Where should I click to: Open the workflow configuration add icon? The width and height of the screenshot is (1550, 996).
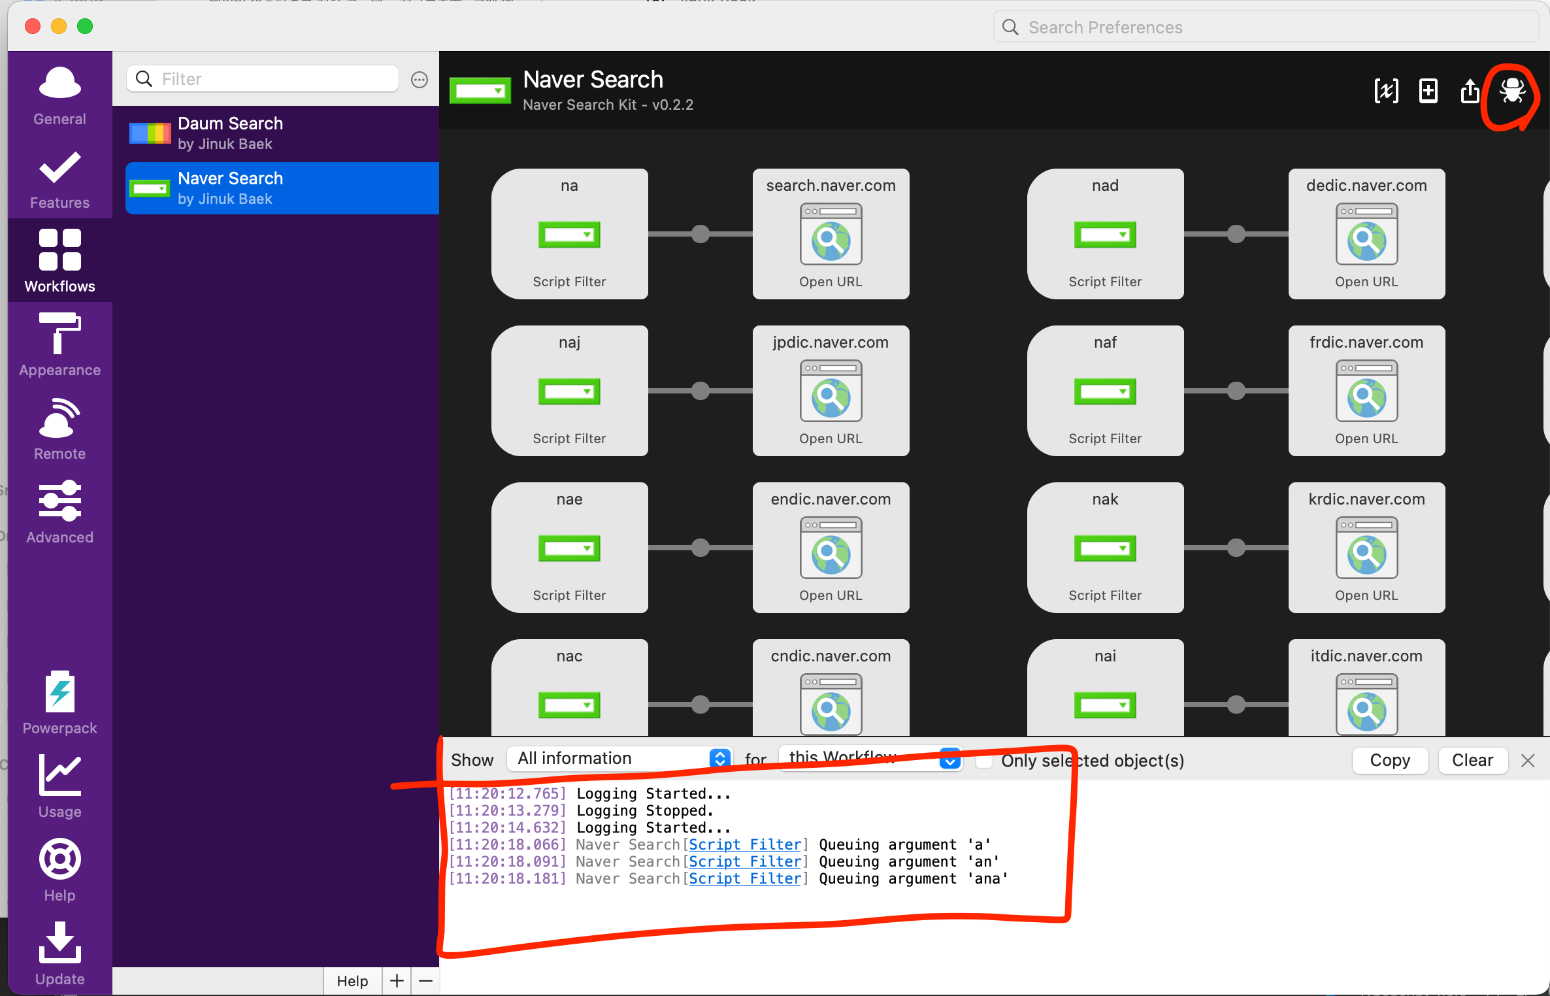point(1428,91)
